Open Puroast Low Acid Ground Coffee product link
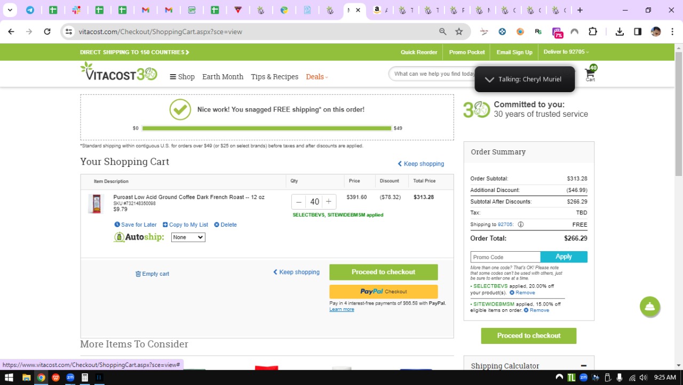 pos(189,197)
